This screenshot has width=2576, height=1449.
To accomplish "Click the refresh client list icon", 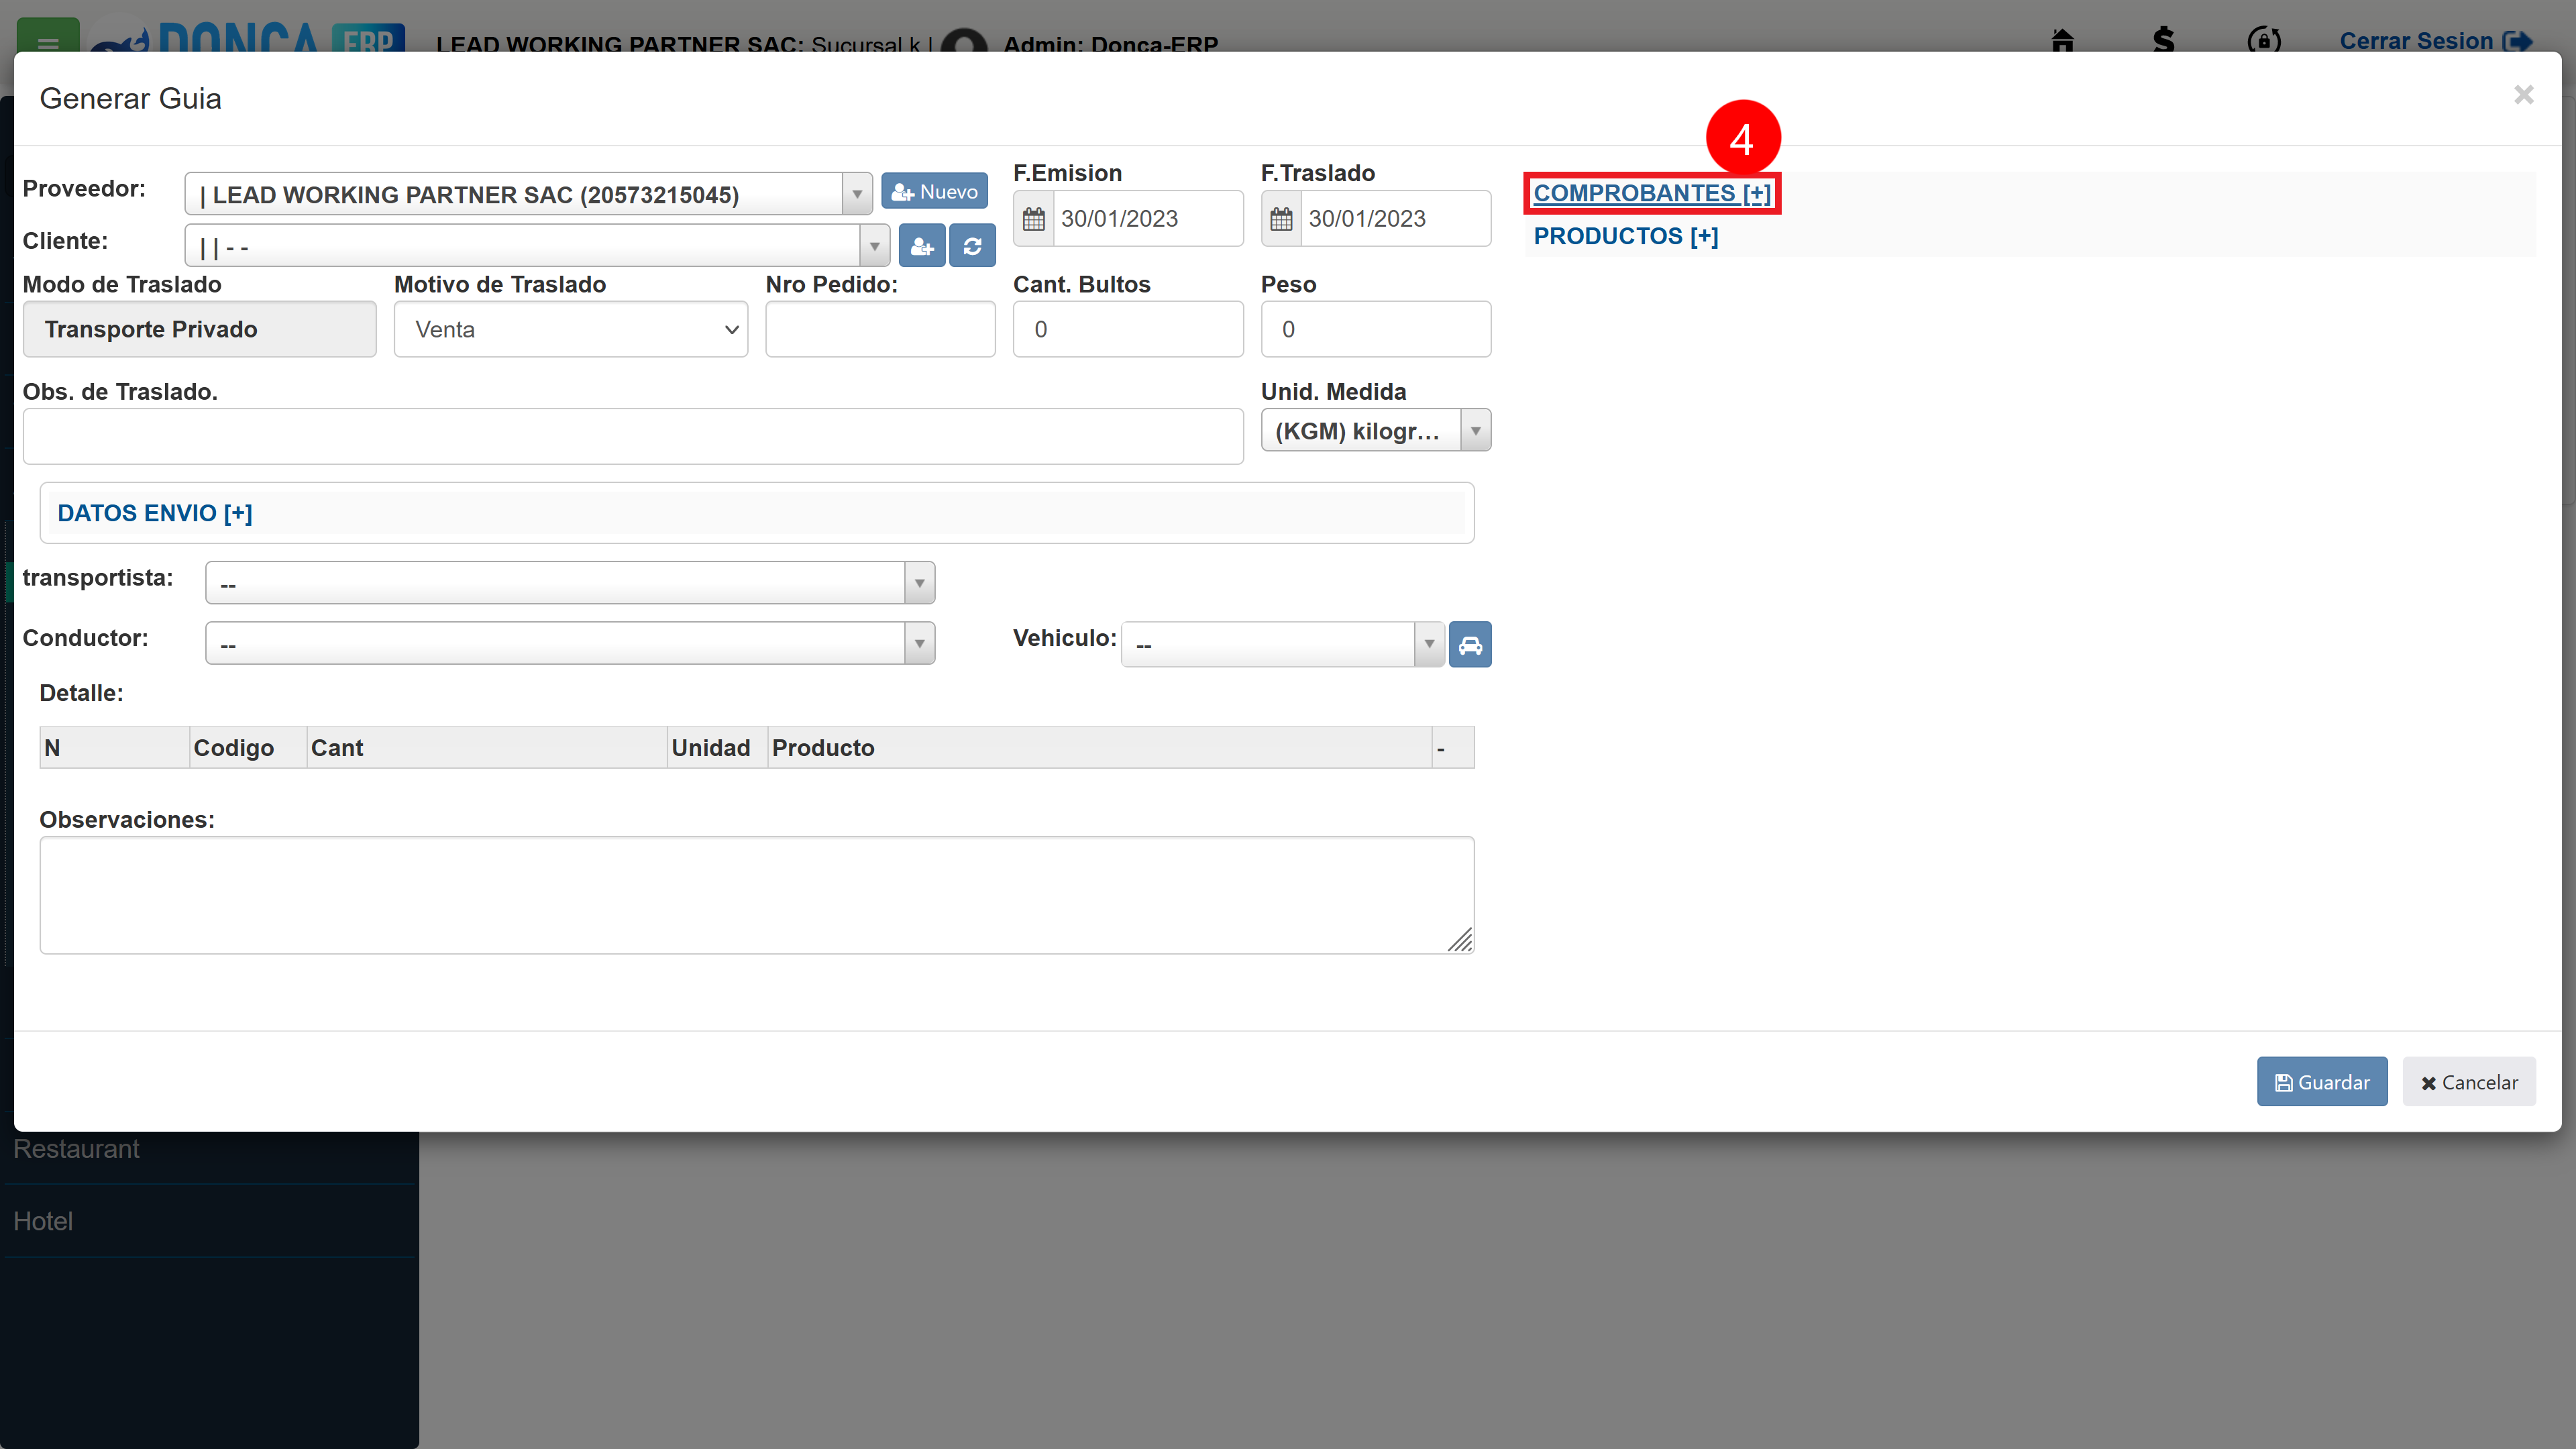I will [x=972, y=246].
